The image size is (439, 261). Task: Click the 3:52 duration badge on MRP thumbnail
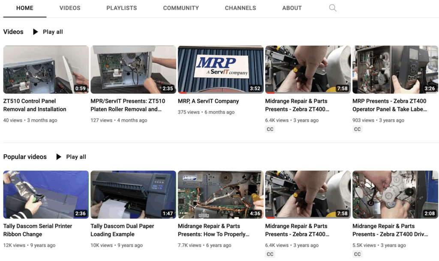[255, 89]
